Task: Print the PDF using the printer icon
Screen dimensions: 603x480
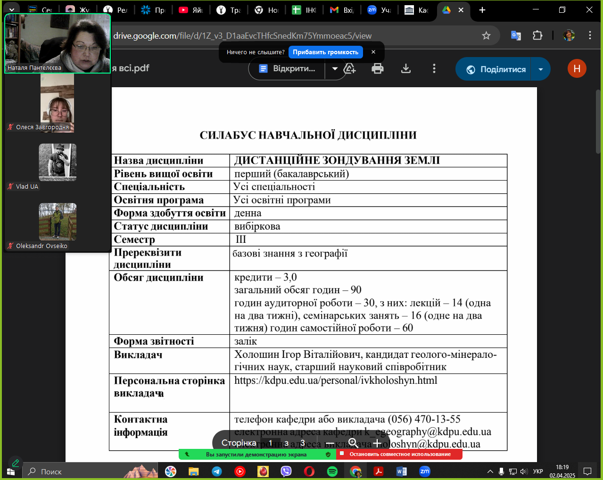Action: pos(377,69)
